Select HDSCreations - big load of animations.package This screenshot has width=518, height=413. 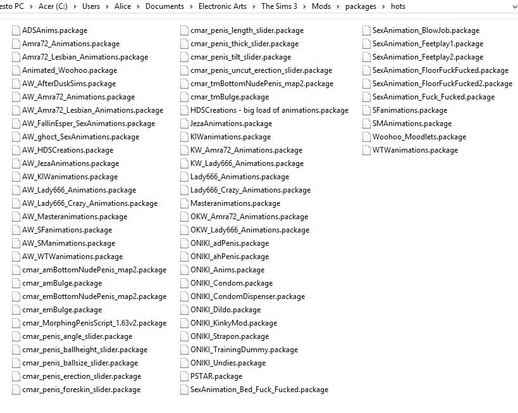pyautogui.click(x=269, y=110)
